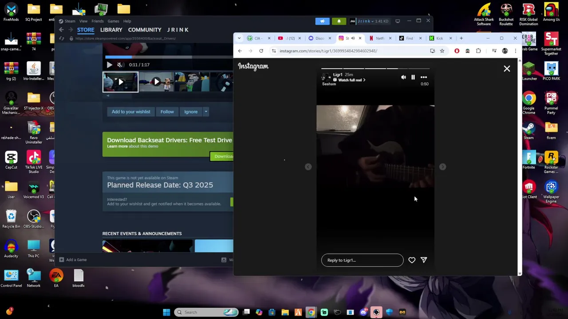Click the Follow button on Steam
568x319 pixels.
(167, 112)
